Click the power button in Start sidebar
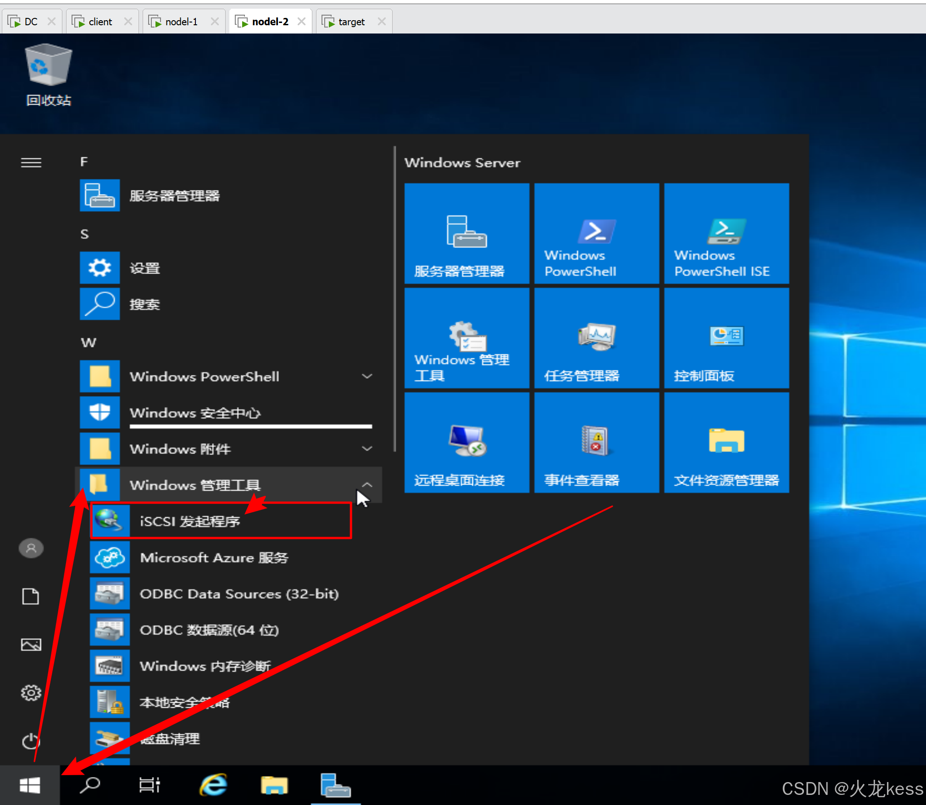Screen dimensions: 926x805 tap(31, 741)
